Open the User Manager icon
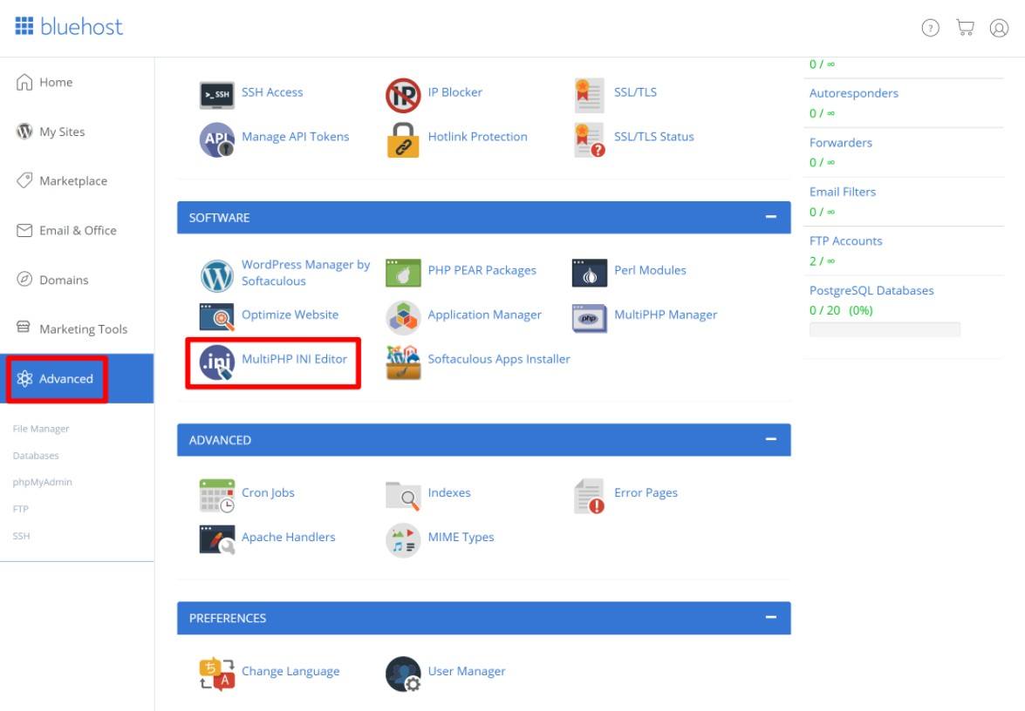Image resolution: width=1025 pixels, height=711 pixels. (403, 674)
